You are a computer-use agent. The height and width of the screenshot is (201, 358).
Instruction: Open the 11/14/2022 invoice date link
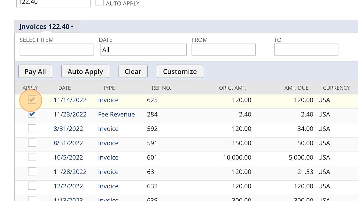[70, 100]
